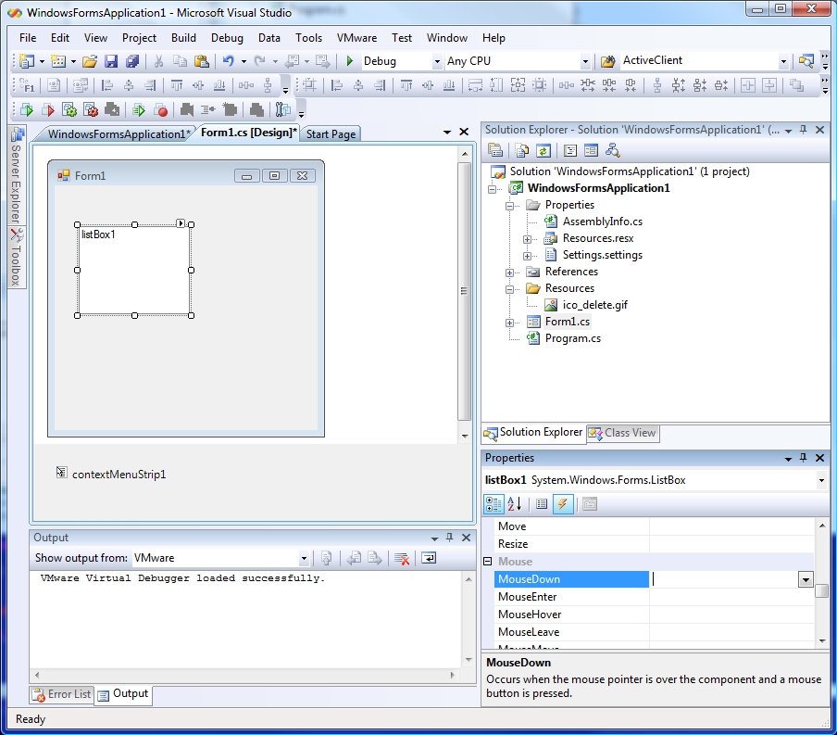Click the Open File folder icon
Viewport: 837px width, 735px height.
(x=90, y=61)
